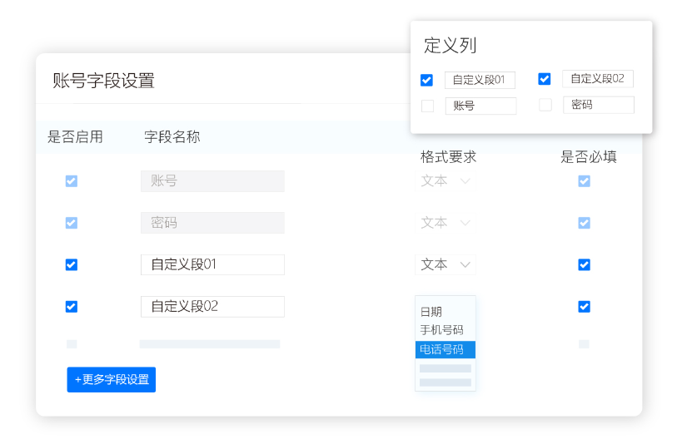Toggle required checkbox in the 账号 row
Viewport: 687px width, 439px height.
[584, 180]
